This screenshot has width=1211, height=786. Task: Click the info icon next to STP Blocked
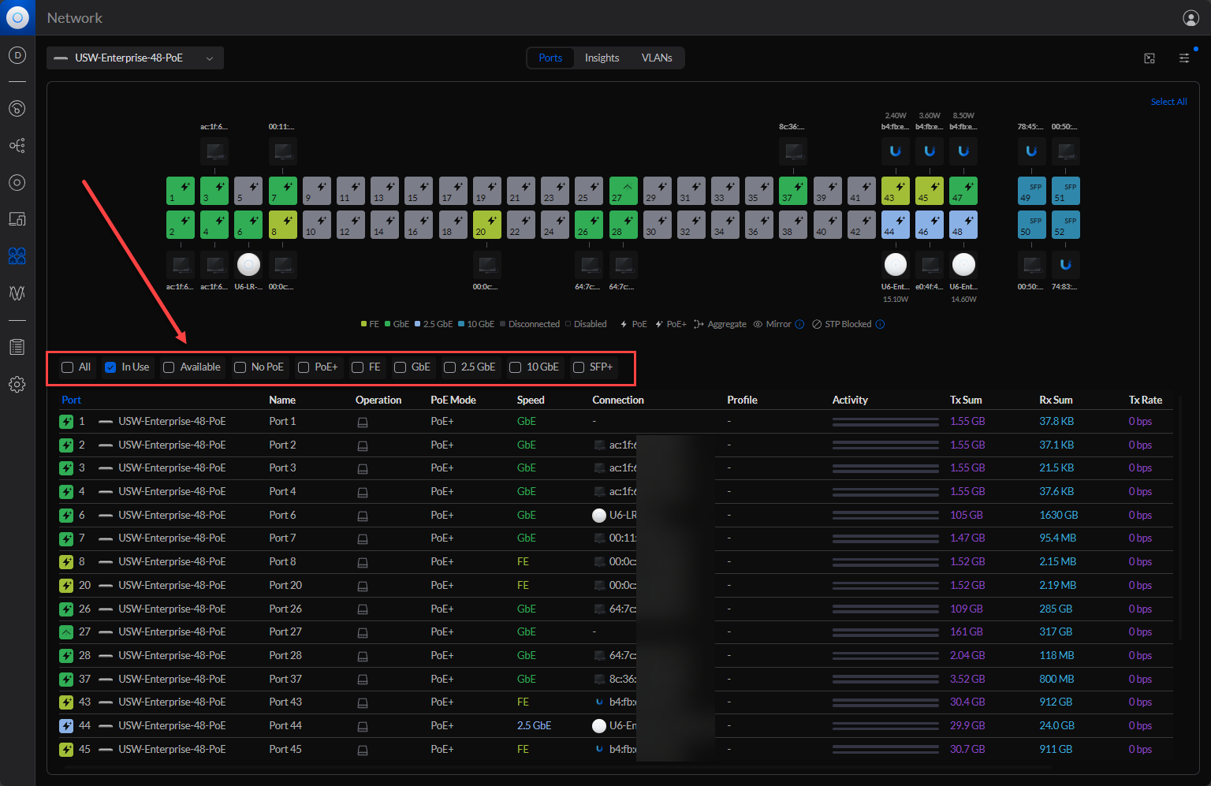881,324
